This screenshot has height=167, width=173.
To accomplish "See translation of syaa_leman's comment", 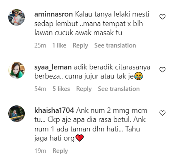I will (119, 89).
